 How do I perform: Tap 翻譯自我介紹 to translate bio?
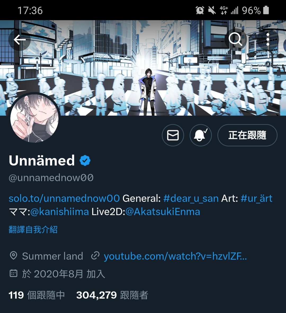coord(33,229)
